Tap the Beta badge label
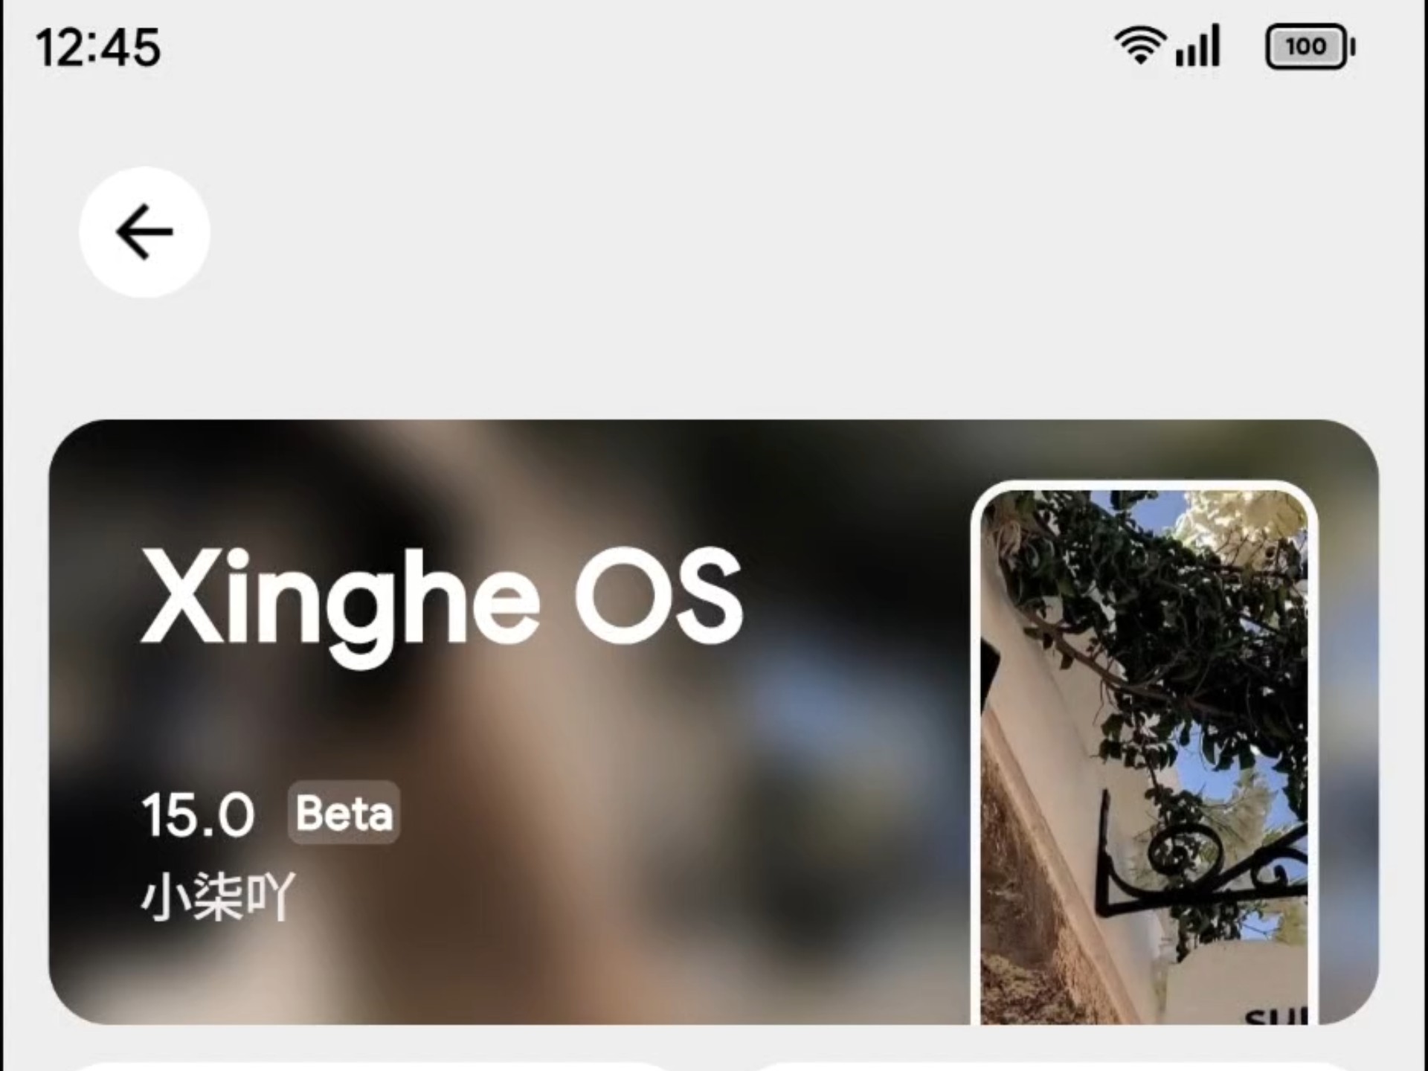 coord(344,813)
